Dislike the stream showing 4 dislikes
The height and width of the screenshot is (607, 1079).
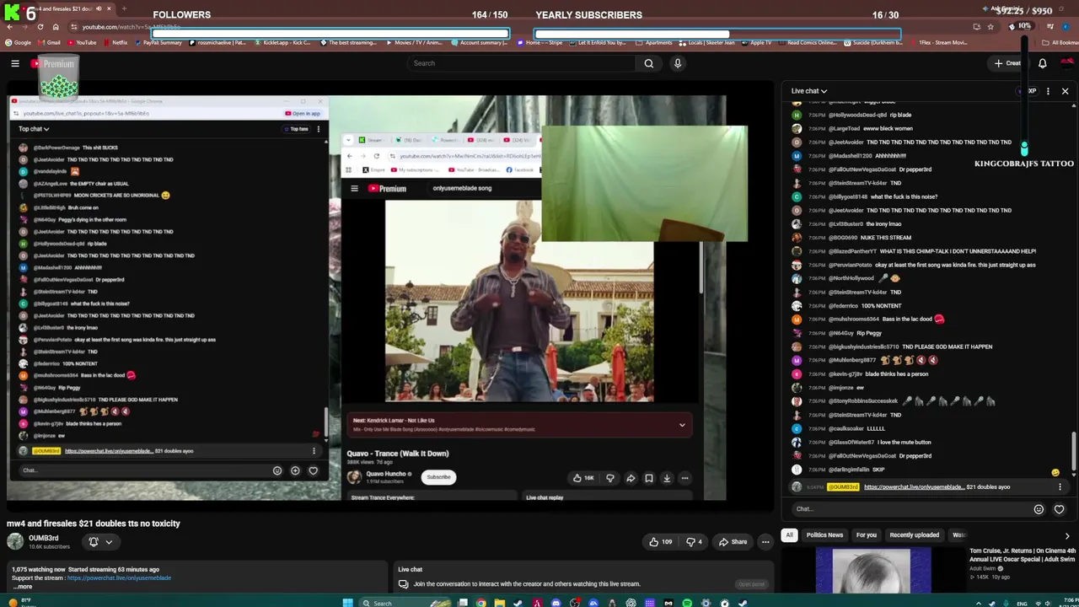click(694, 542)
